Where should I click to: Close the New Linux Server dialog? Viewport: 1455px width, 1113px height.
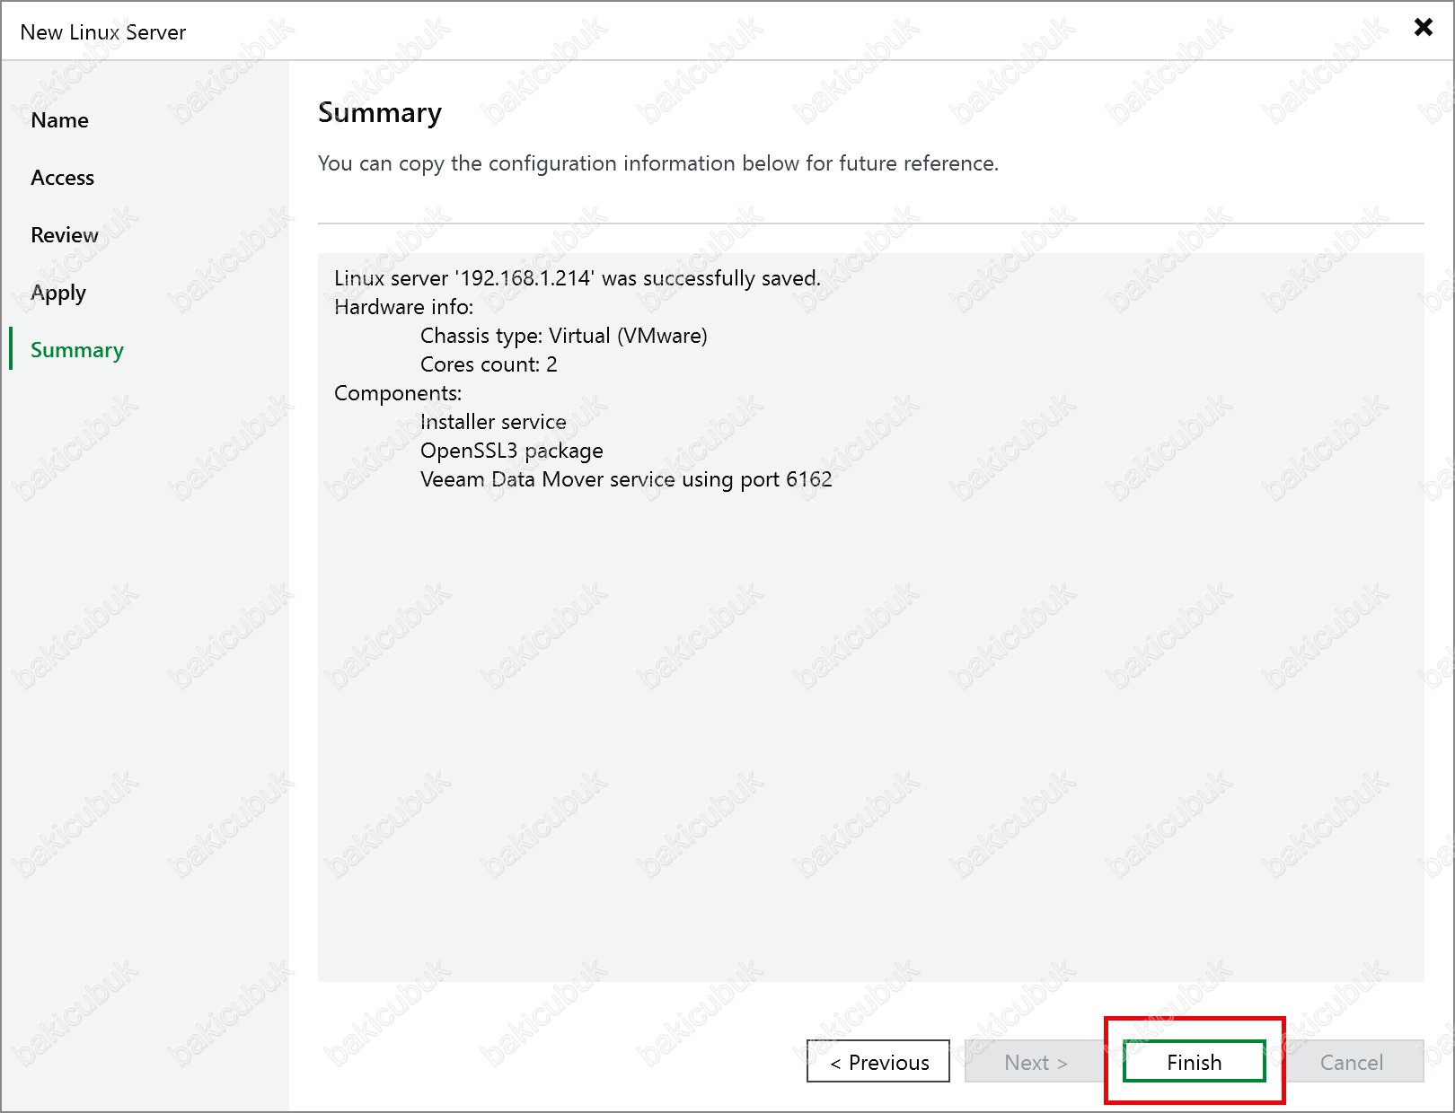1423,27
